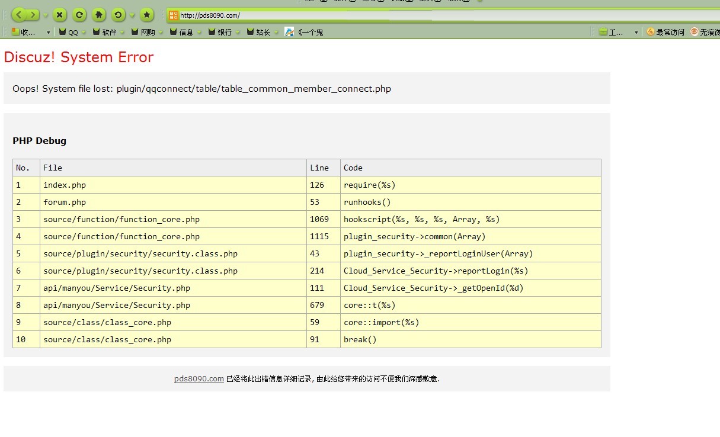
Task: Click the orange site icon in address bar
Action: 174,15
